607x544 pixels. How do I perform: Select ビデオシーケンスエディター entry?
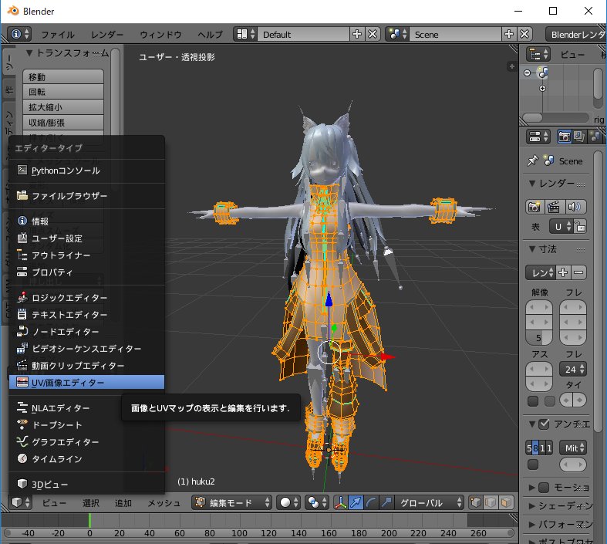point(86,349)
